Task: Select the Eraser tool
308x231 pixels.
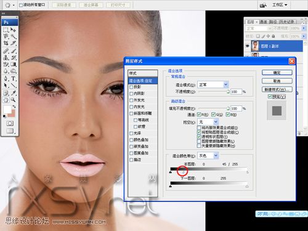Action: 6,64
